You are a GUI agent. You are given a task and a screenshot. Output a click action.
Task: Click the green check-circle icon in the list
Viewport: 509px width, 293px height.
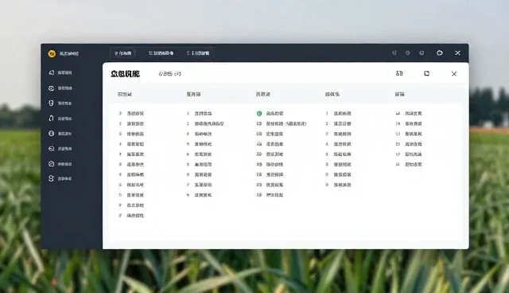(259, 113)
